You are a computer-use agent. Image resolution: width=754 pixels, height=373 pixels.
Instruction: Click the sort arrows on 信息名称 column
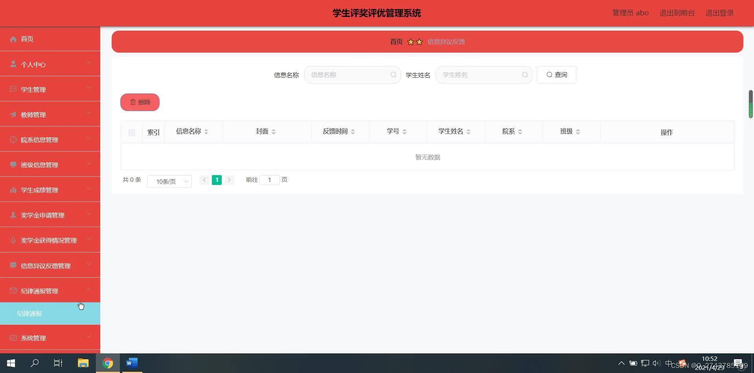coord(206,132)
